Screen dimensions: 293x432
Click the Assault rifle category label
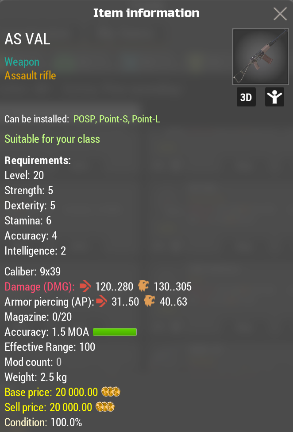(x=30, y=76)
